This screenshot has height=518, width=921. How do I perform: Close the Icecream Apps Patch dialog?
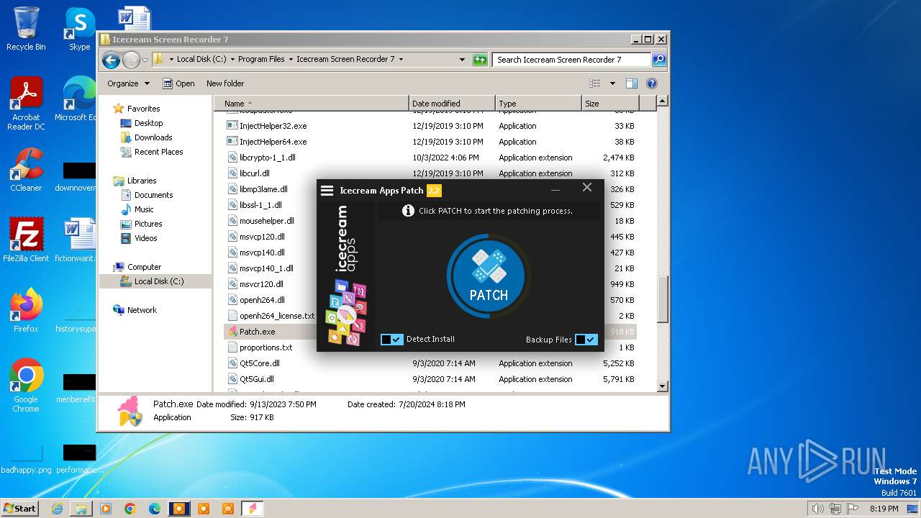[587, 188]
